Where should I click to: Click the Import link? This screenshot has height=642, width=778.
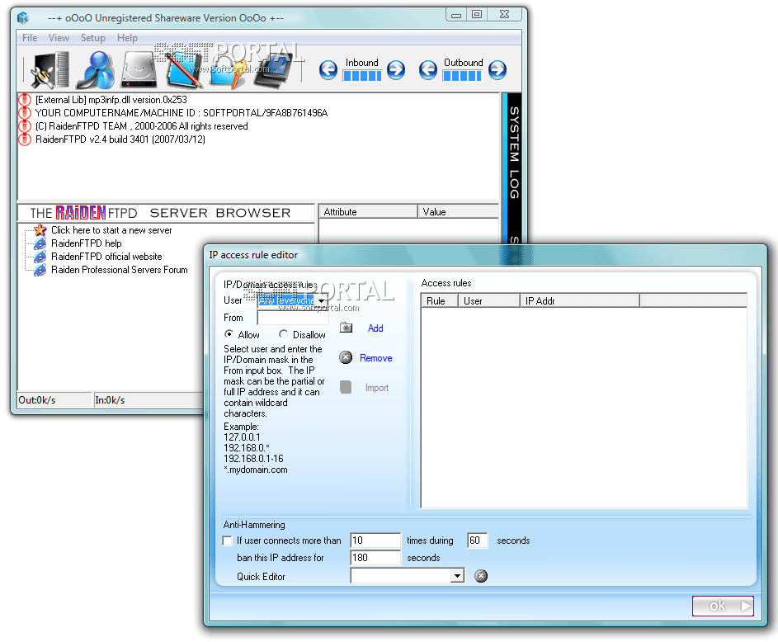(x=376, y=388)
